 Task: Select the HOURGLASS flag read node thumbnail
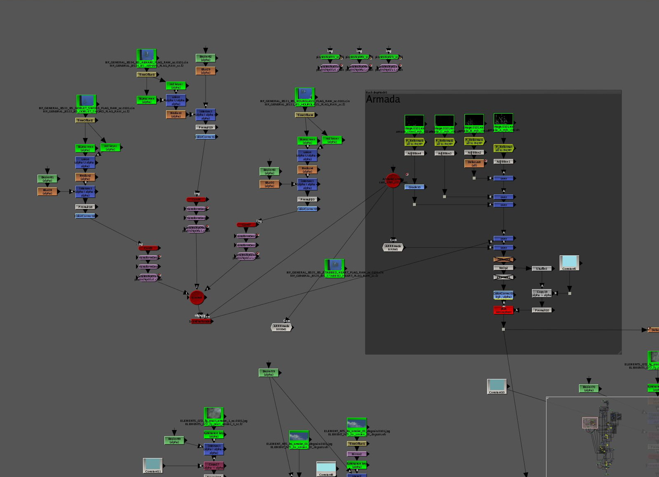tap(305, 94)
